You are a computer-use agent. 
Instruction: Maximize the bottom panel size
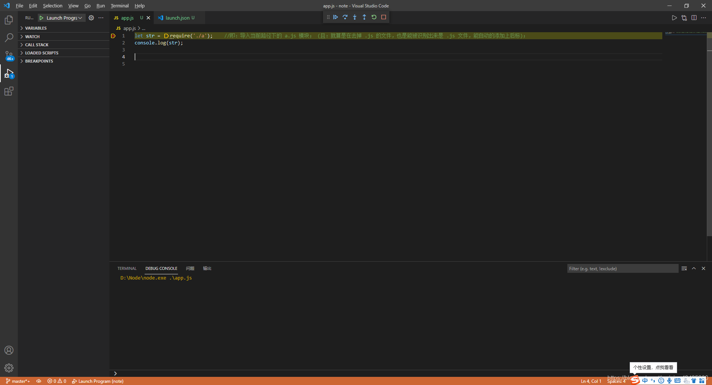point(694,268)
